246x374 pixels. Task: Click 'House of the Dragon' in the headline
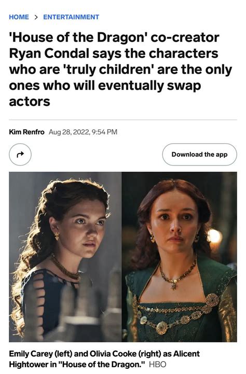coord(78,37)
